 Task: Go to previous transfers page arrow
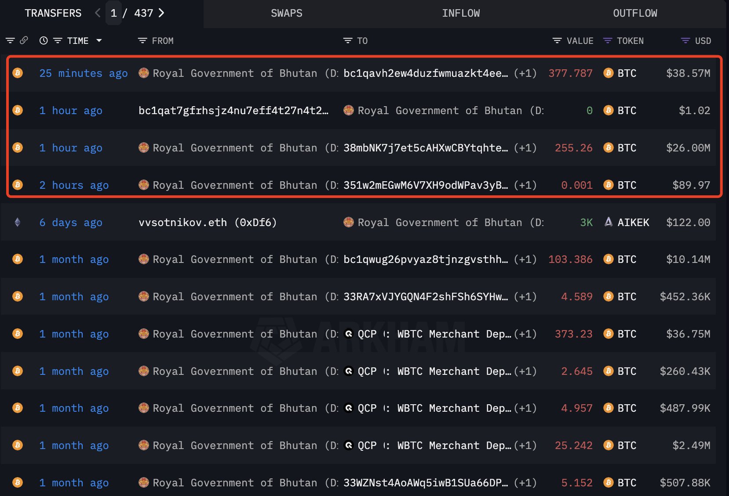[x=98, y=13]
